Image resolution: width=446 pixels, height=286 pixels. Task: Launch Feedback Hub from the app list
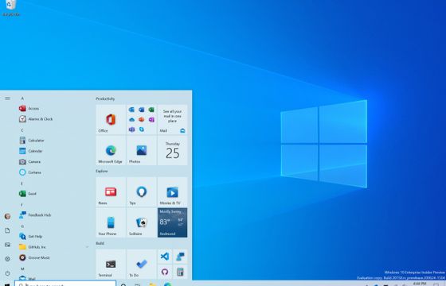click(x=54, y=215)
